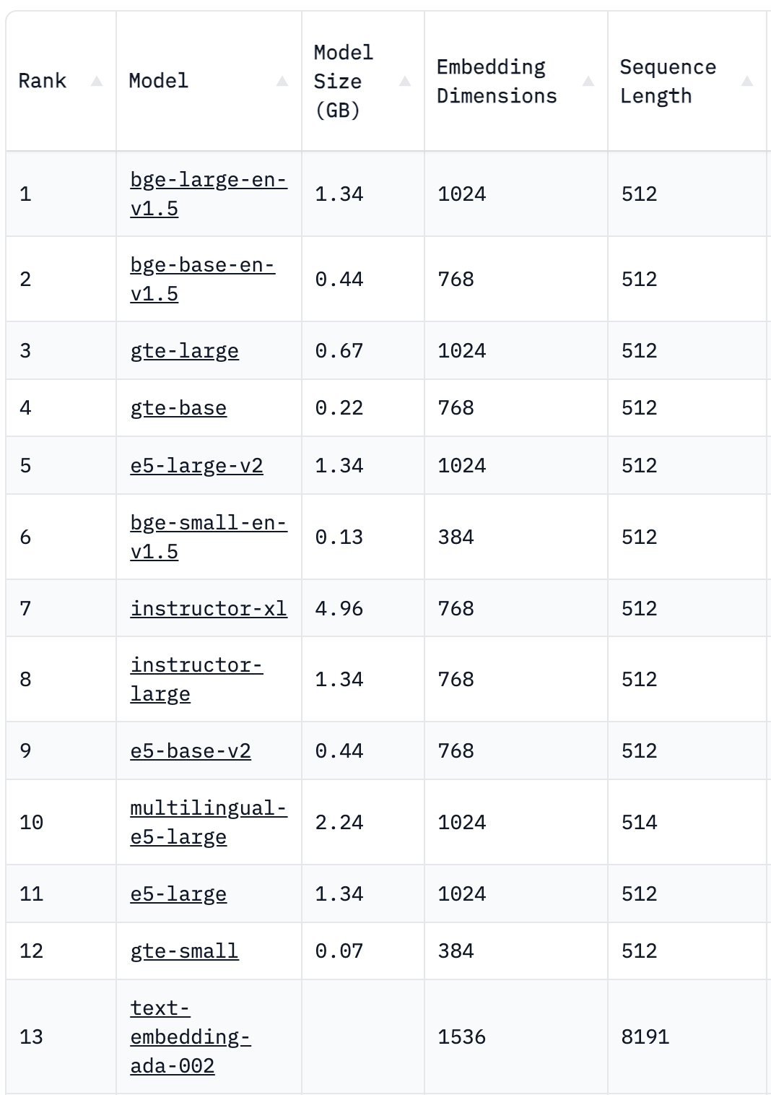Click Sequence Length sort arrow icon

[747, 82]
